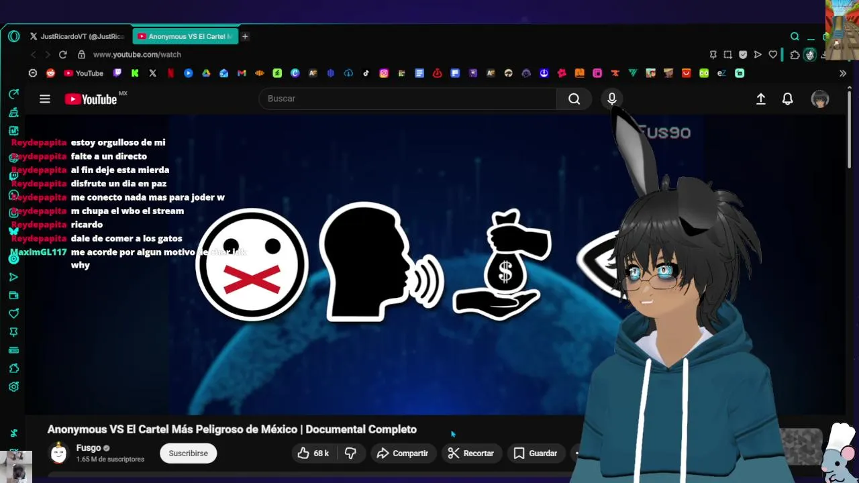This screenshot has height=483, width=859.
Task: Switch to the JustRicardoVT X tab
Action: click(77, 36)
